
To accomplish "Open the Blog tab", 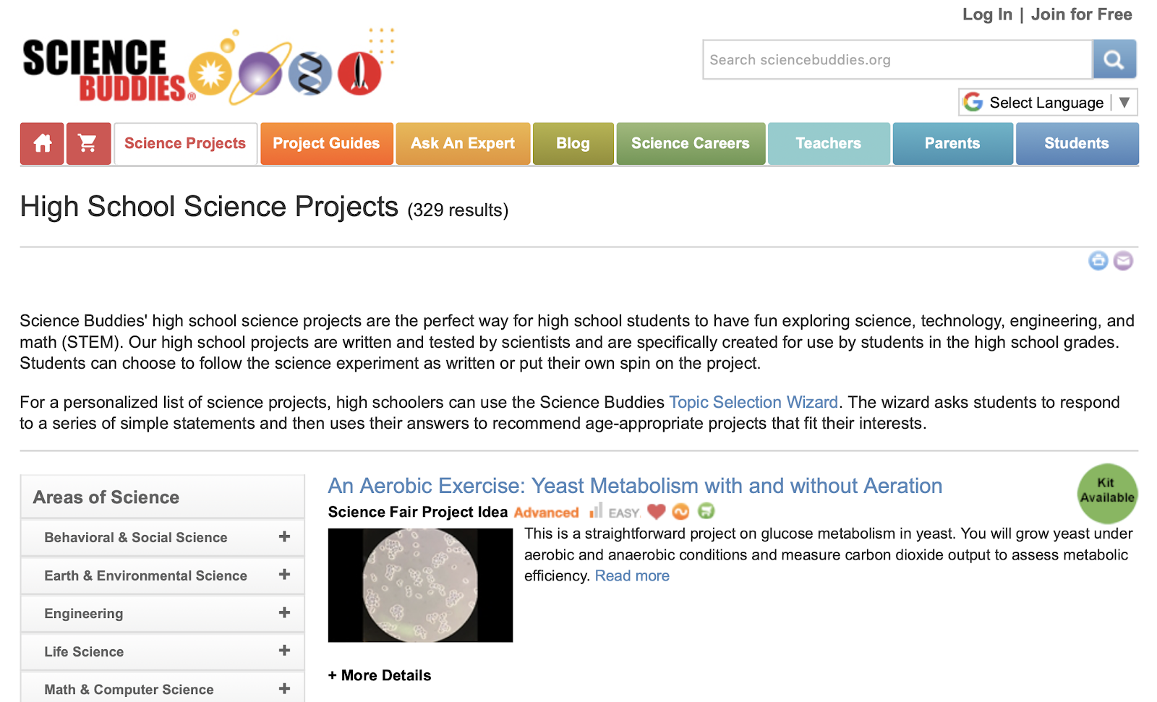I will pos(573,144).
